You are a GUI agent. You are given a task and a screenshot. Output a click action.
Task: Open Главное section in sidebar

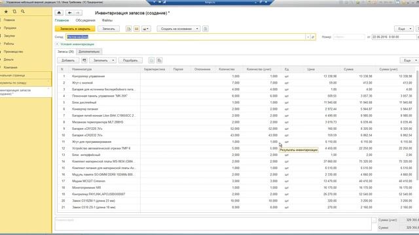click(9, 20)
